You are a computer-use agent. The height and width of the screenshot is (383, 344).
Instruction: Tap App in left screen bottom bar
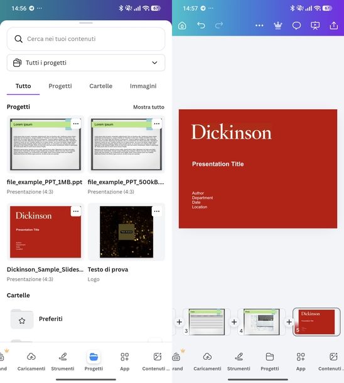pyautogui.click(x=124, y=362)
